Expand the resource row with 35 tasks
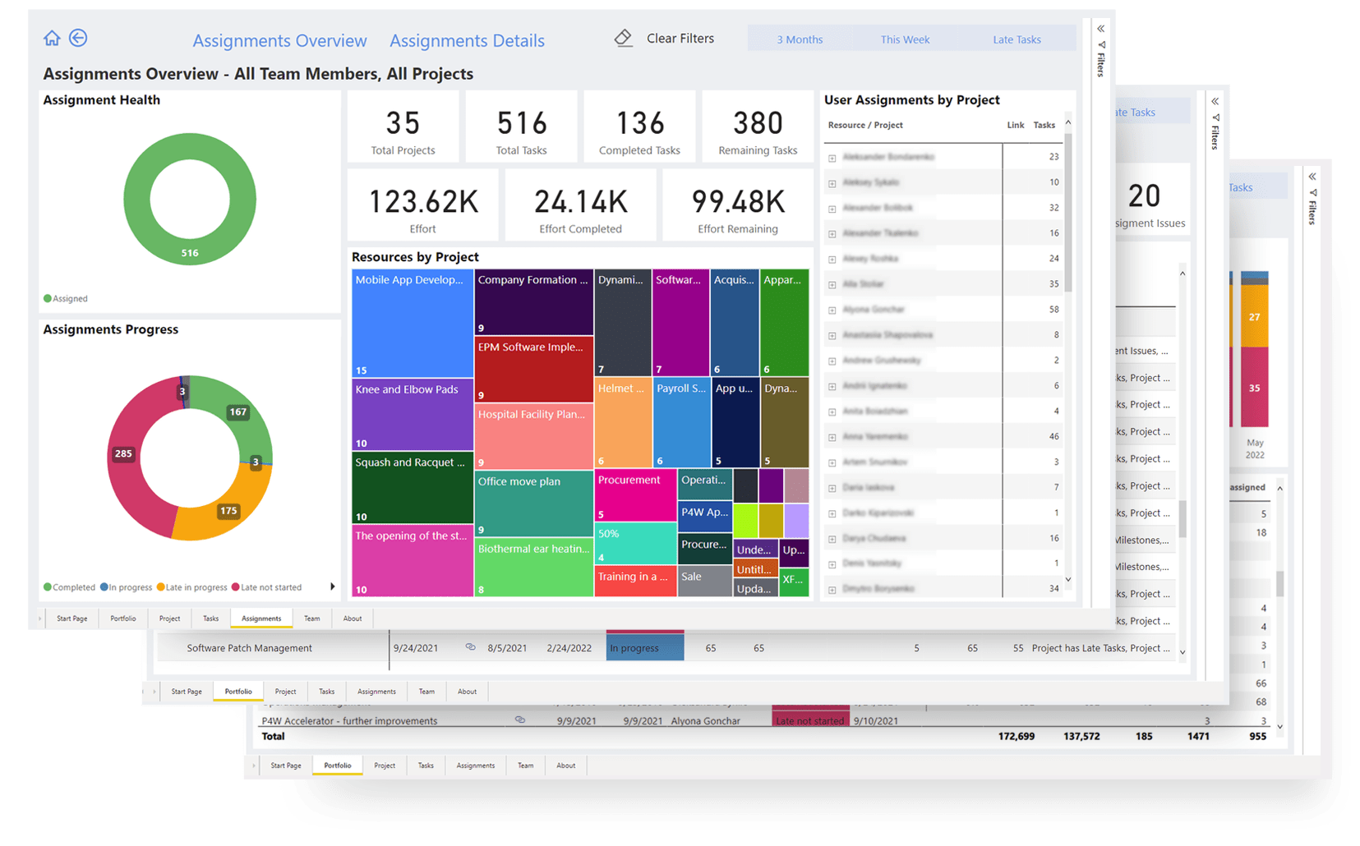 pos(832,285)
